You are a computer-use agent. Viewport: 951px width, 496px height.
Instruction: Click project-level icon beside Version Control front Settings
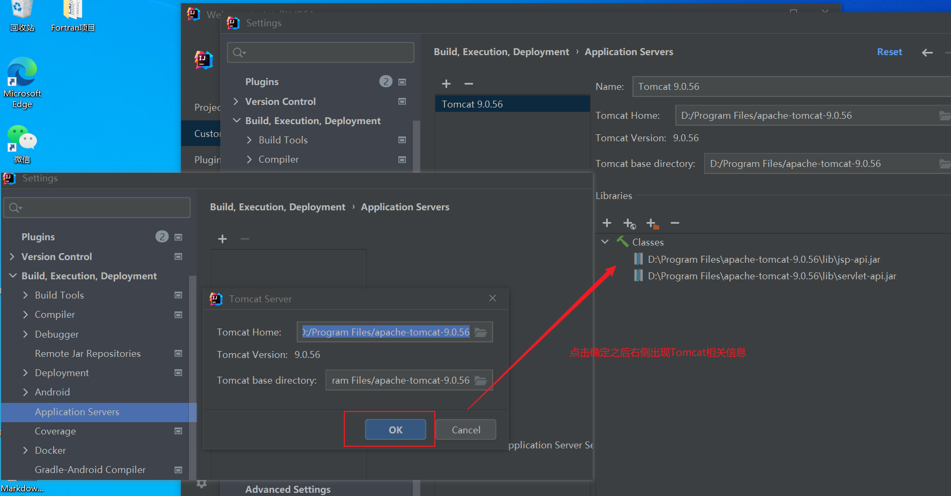pos(178,257)
